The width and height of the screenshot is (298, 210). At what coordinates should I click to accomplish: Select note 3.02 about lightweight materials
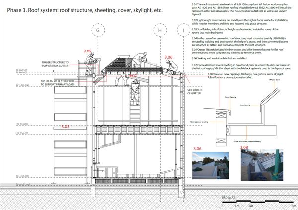pos(240,22)
